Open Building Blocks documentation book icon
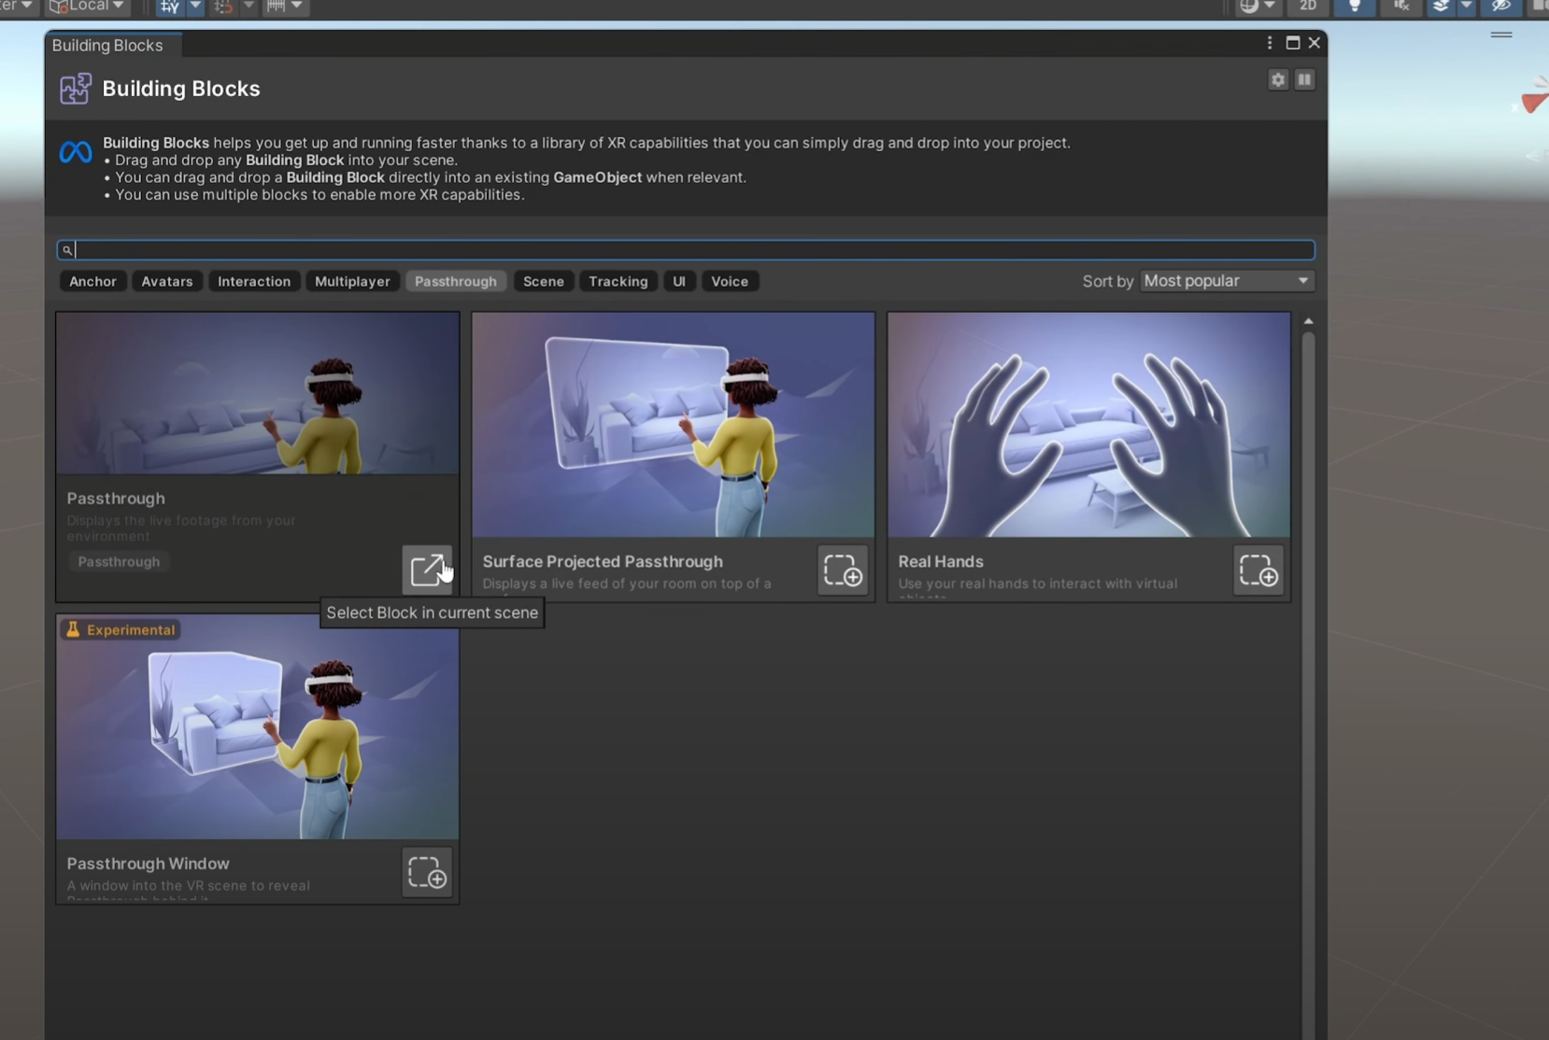The height and width of the screenshot is (1040, 1549). point(1305,79)
